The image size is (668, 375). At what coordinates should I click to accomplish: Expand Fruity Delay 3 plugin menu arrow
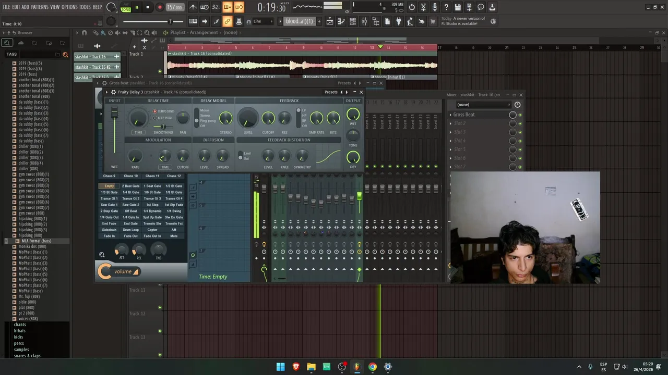[x=107, y=92]
